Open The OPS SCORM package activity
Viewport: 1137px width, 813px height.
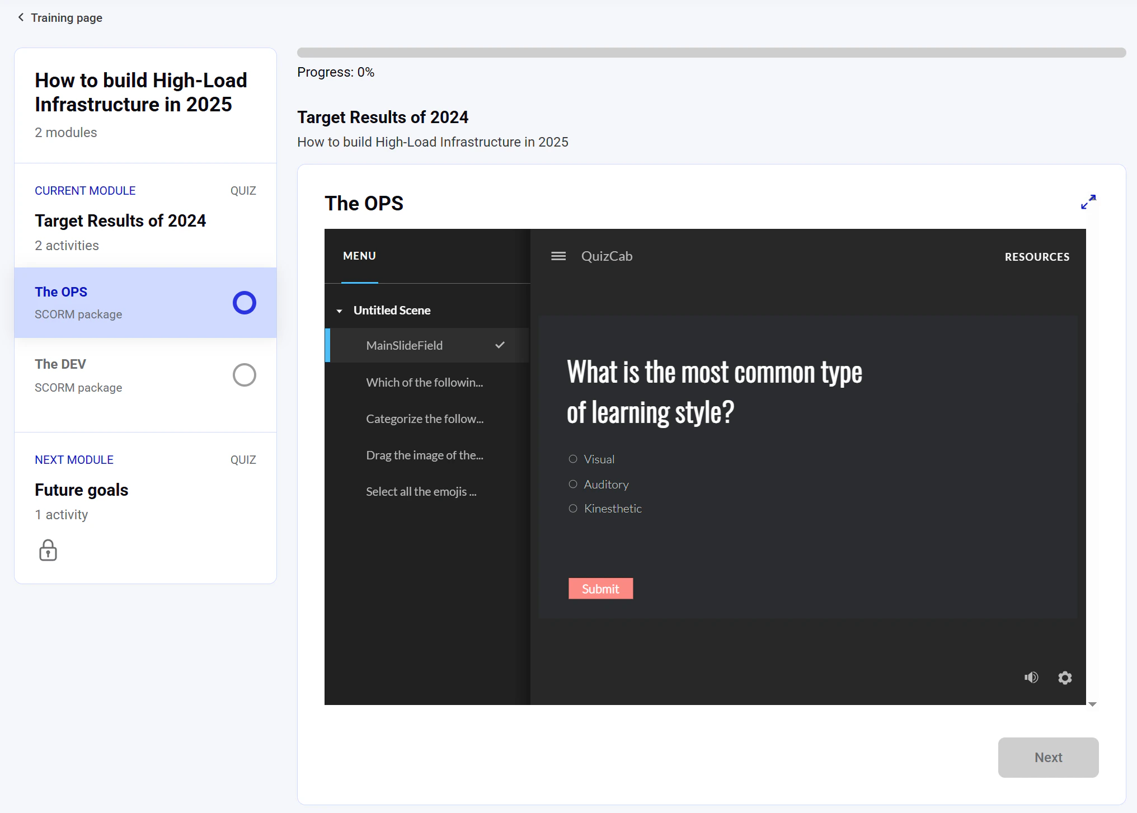click(145, 303)
